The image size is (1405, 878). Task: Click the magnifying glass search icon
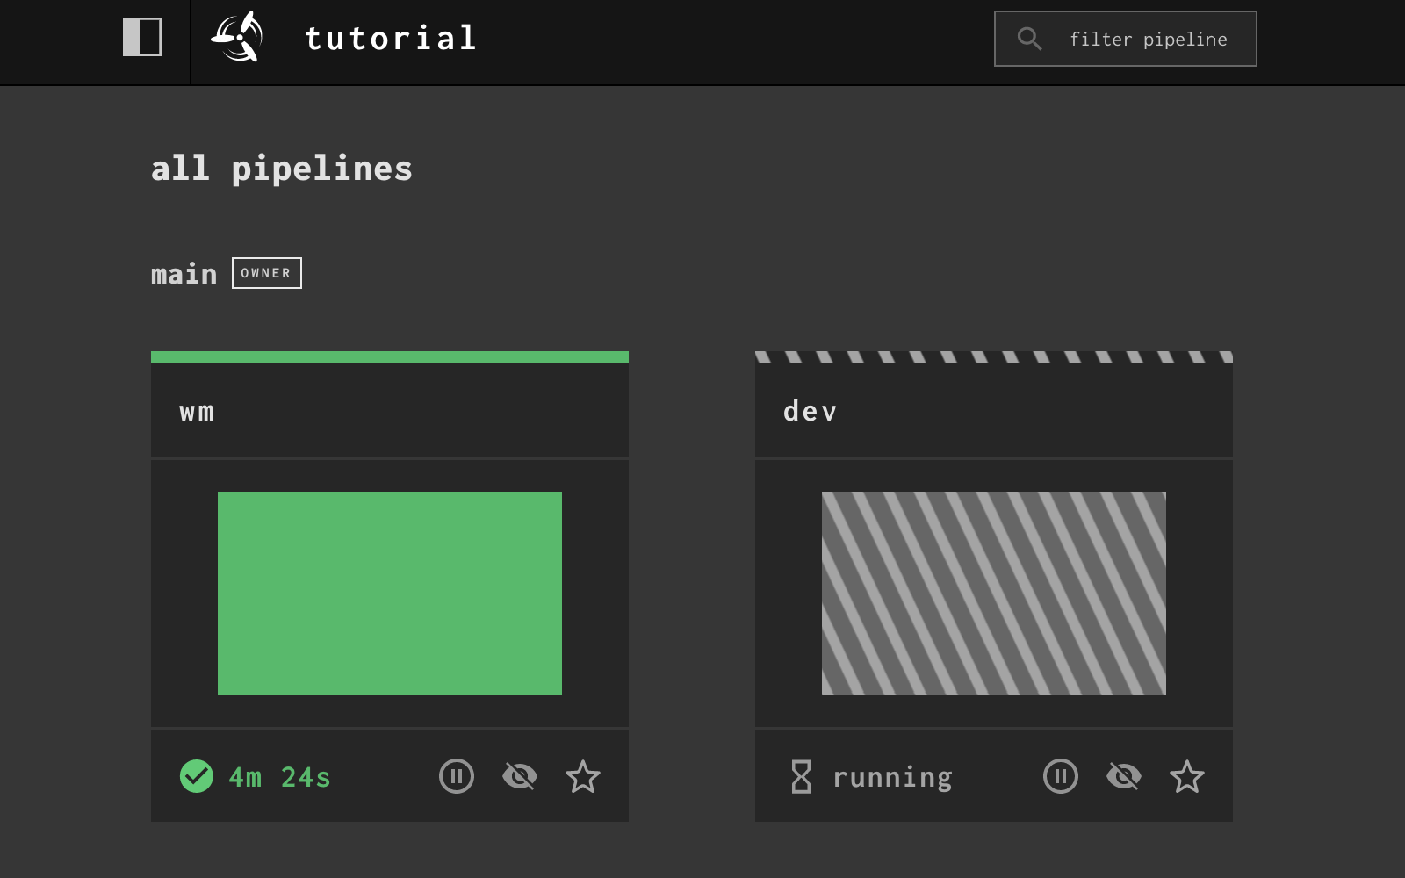[1029, 38]
